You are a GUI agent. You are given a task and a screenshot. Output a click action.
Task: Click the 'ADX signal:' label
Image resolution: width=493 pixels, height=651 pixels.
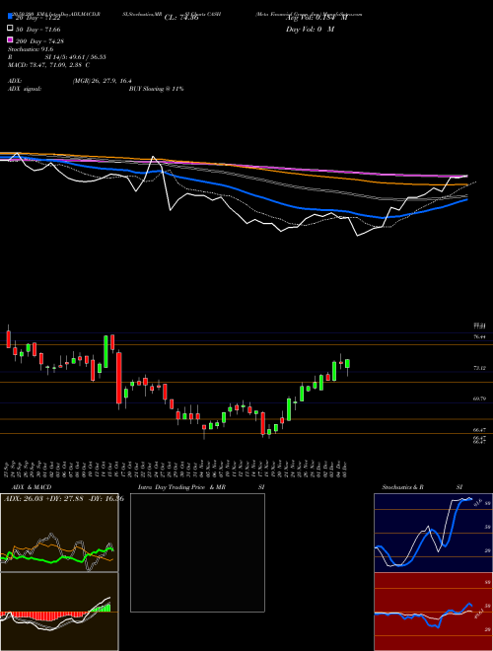point(25,89)
